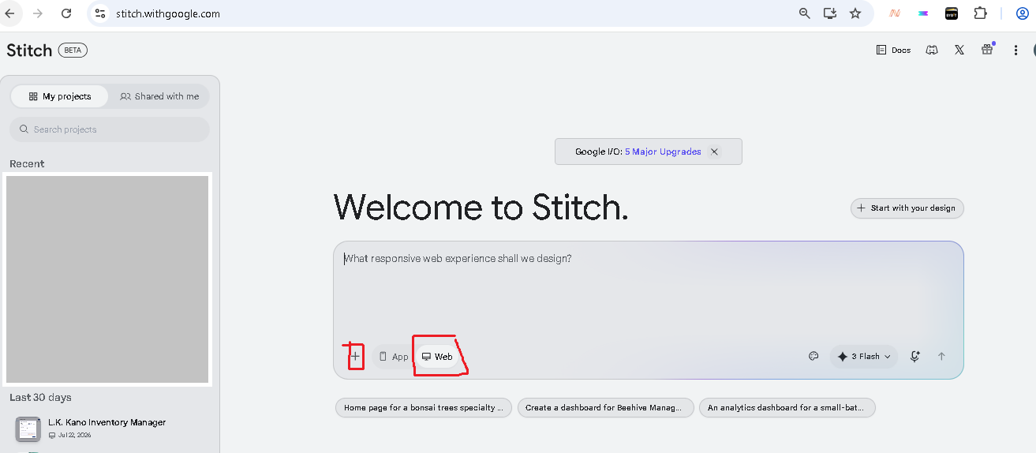Click the Last 30 days label
Screen dimensions: 1036x453
pos(40,397)
